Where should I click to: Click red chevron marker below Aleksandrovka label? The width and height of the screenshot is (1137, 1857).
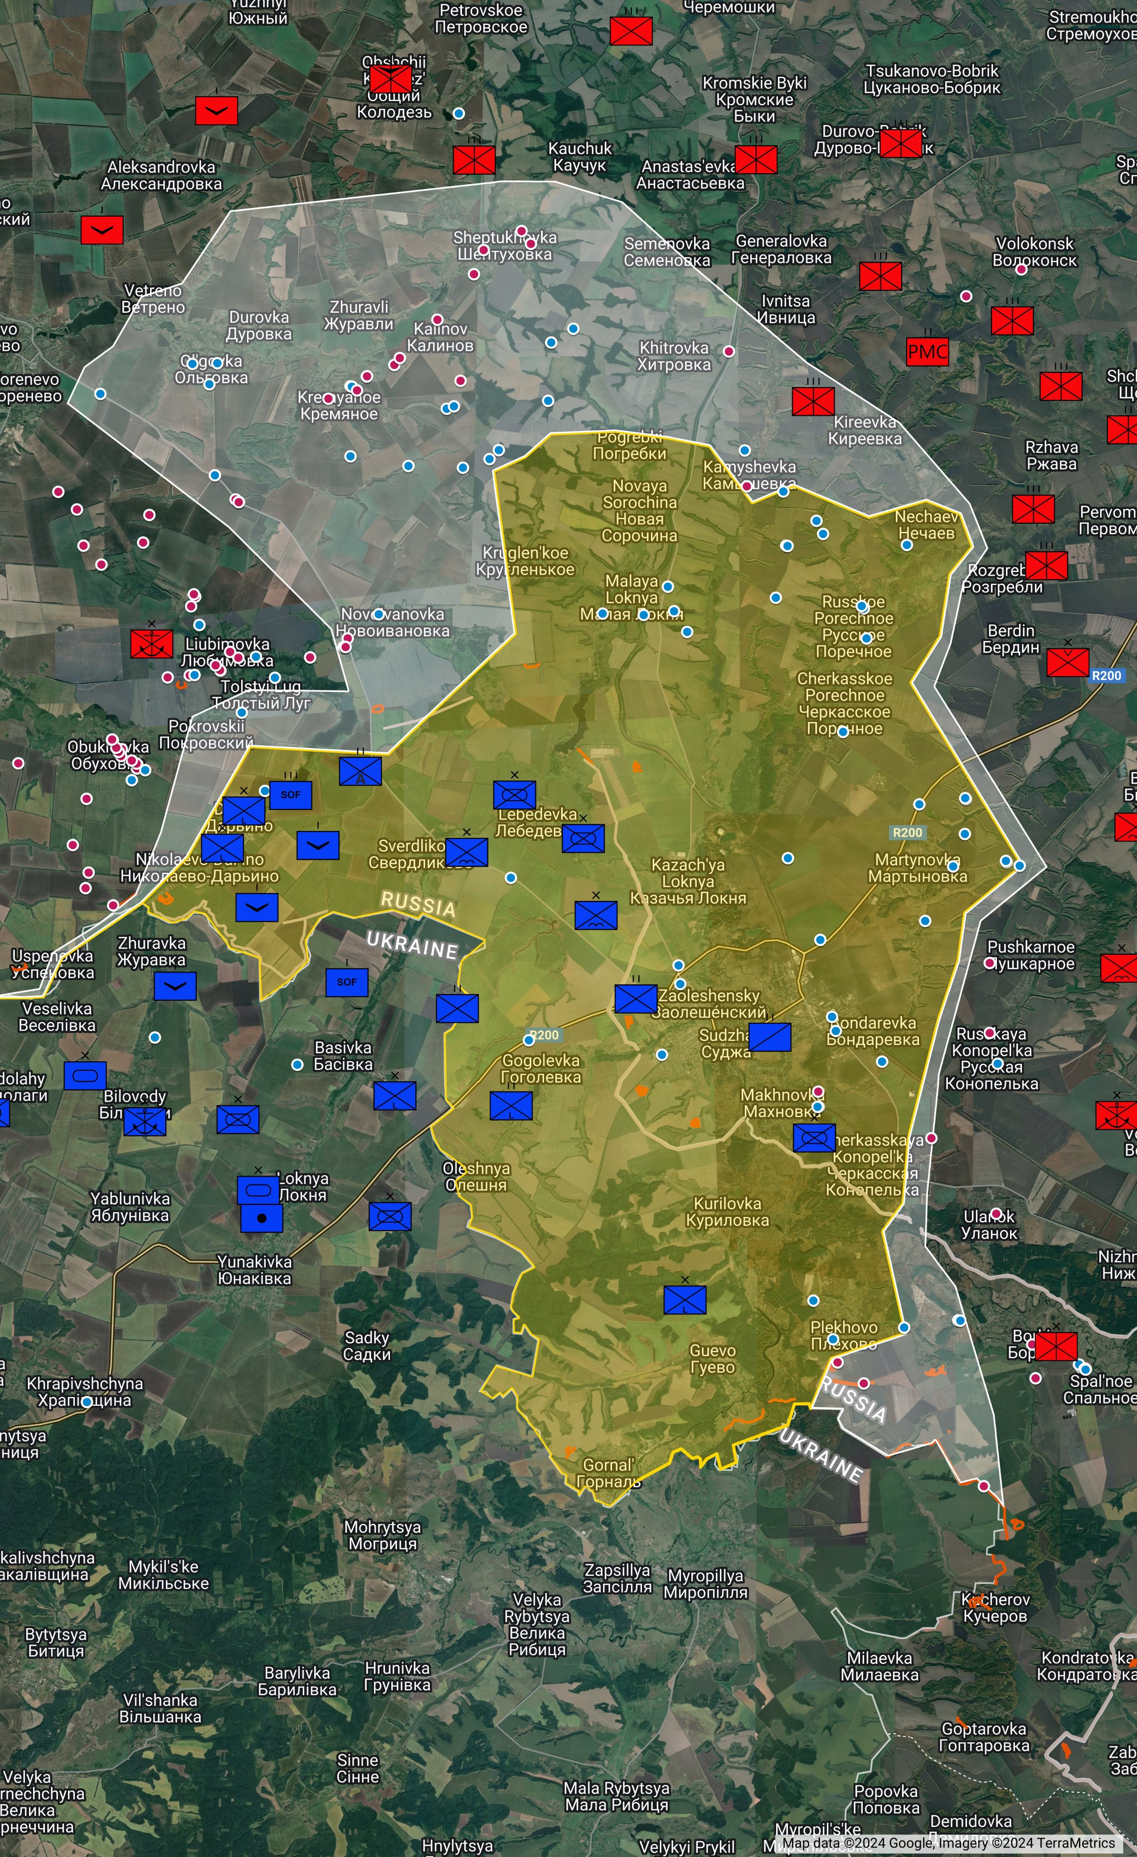[x=102, y=230]
